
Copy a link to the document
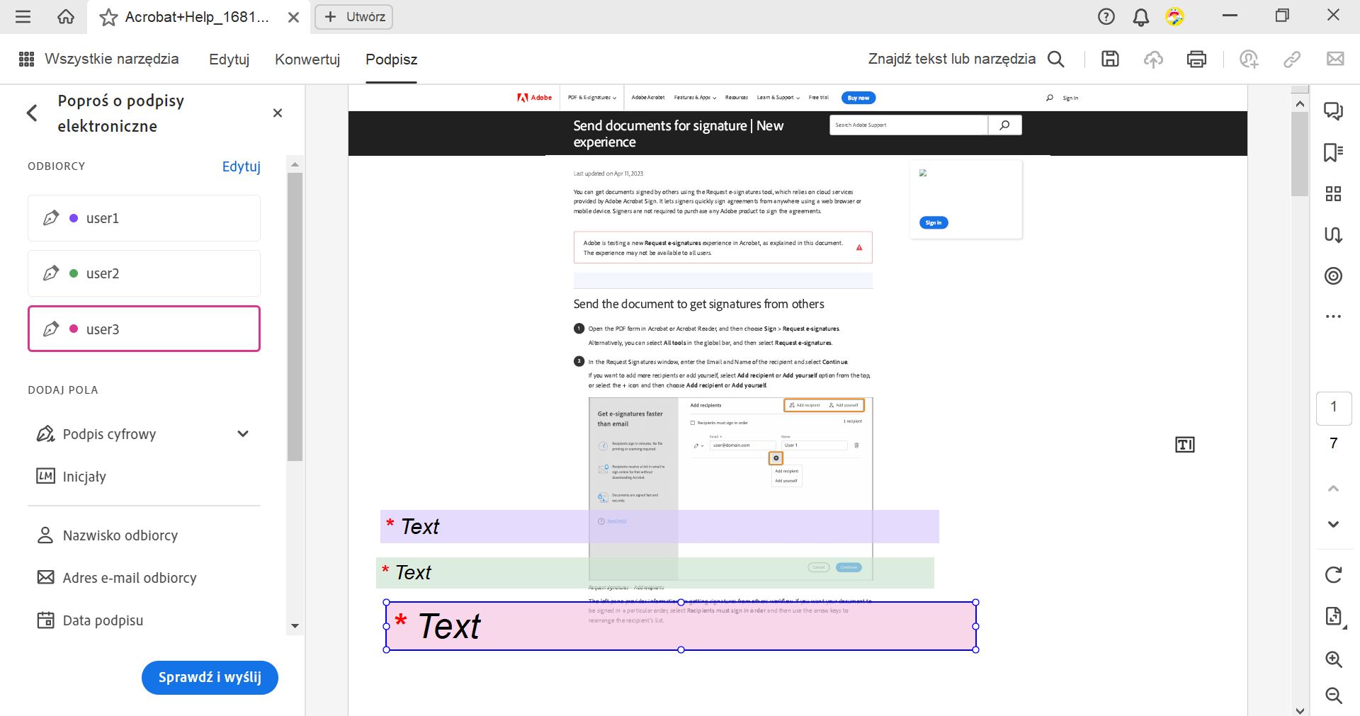[x=1292, y=59]
